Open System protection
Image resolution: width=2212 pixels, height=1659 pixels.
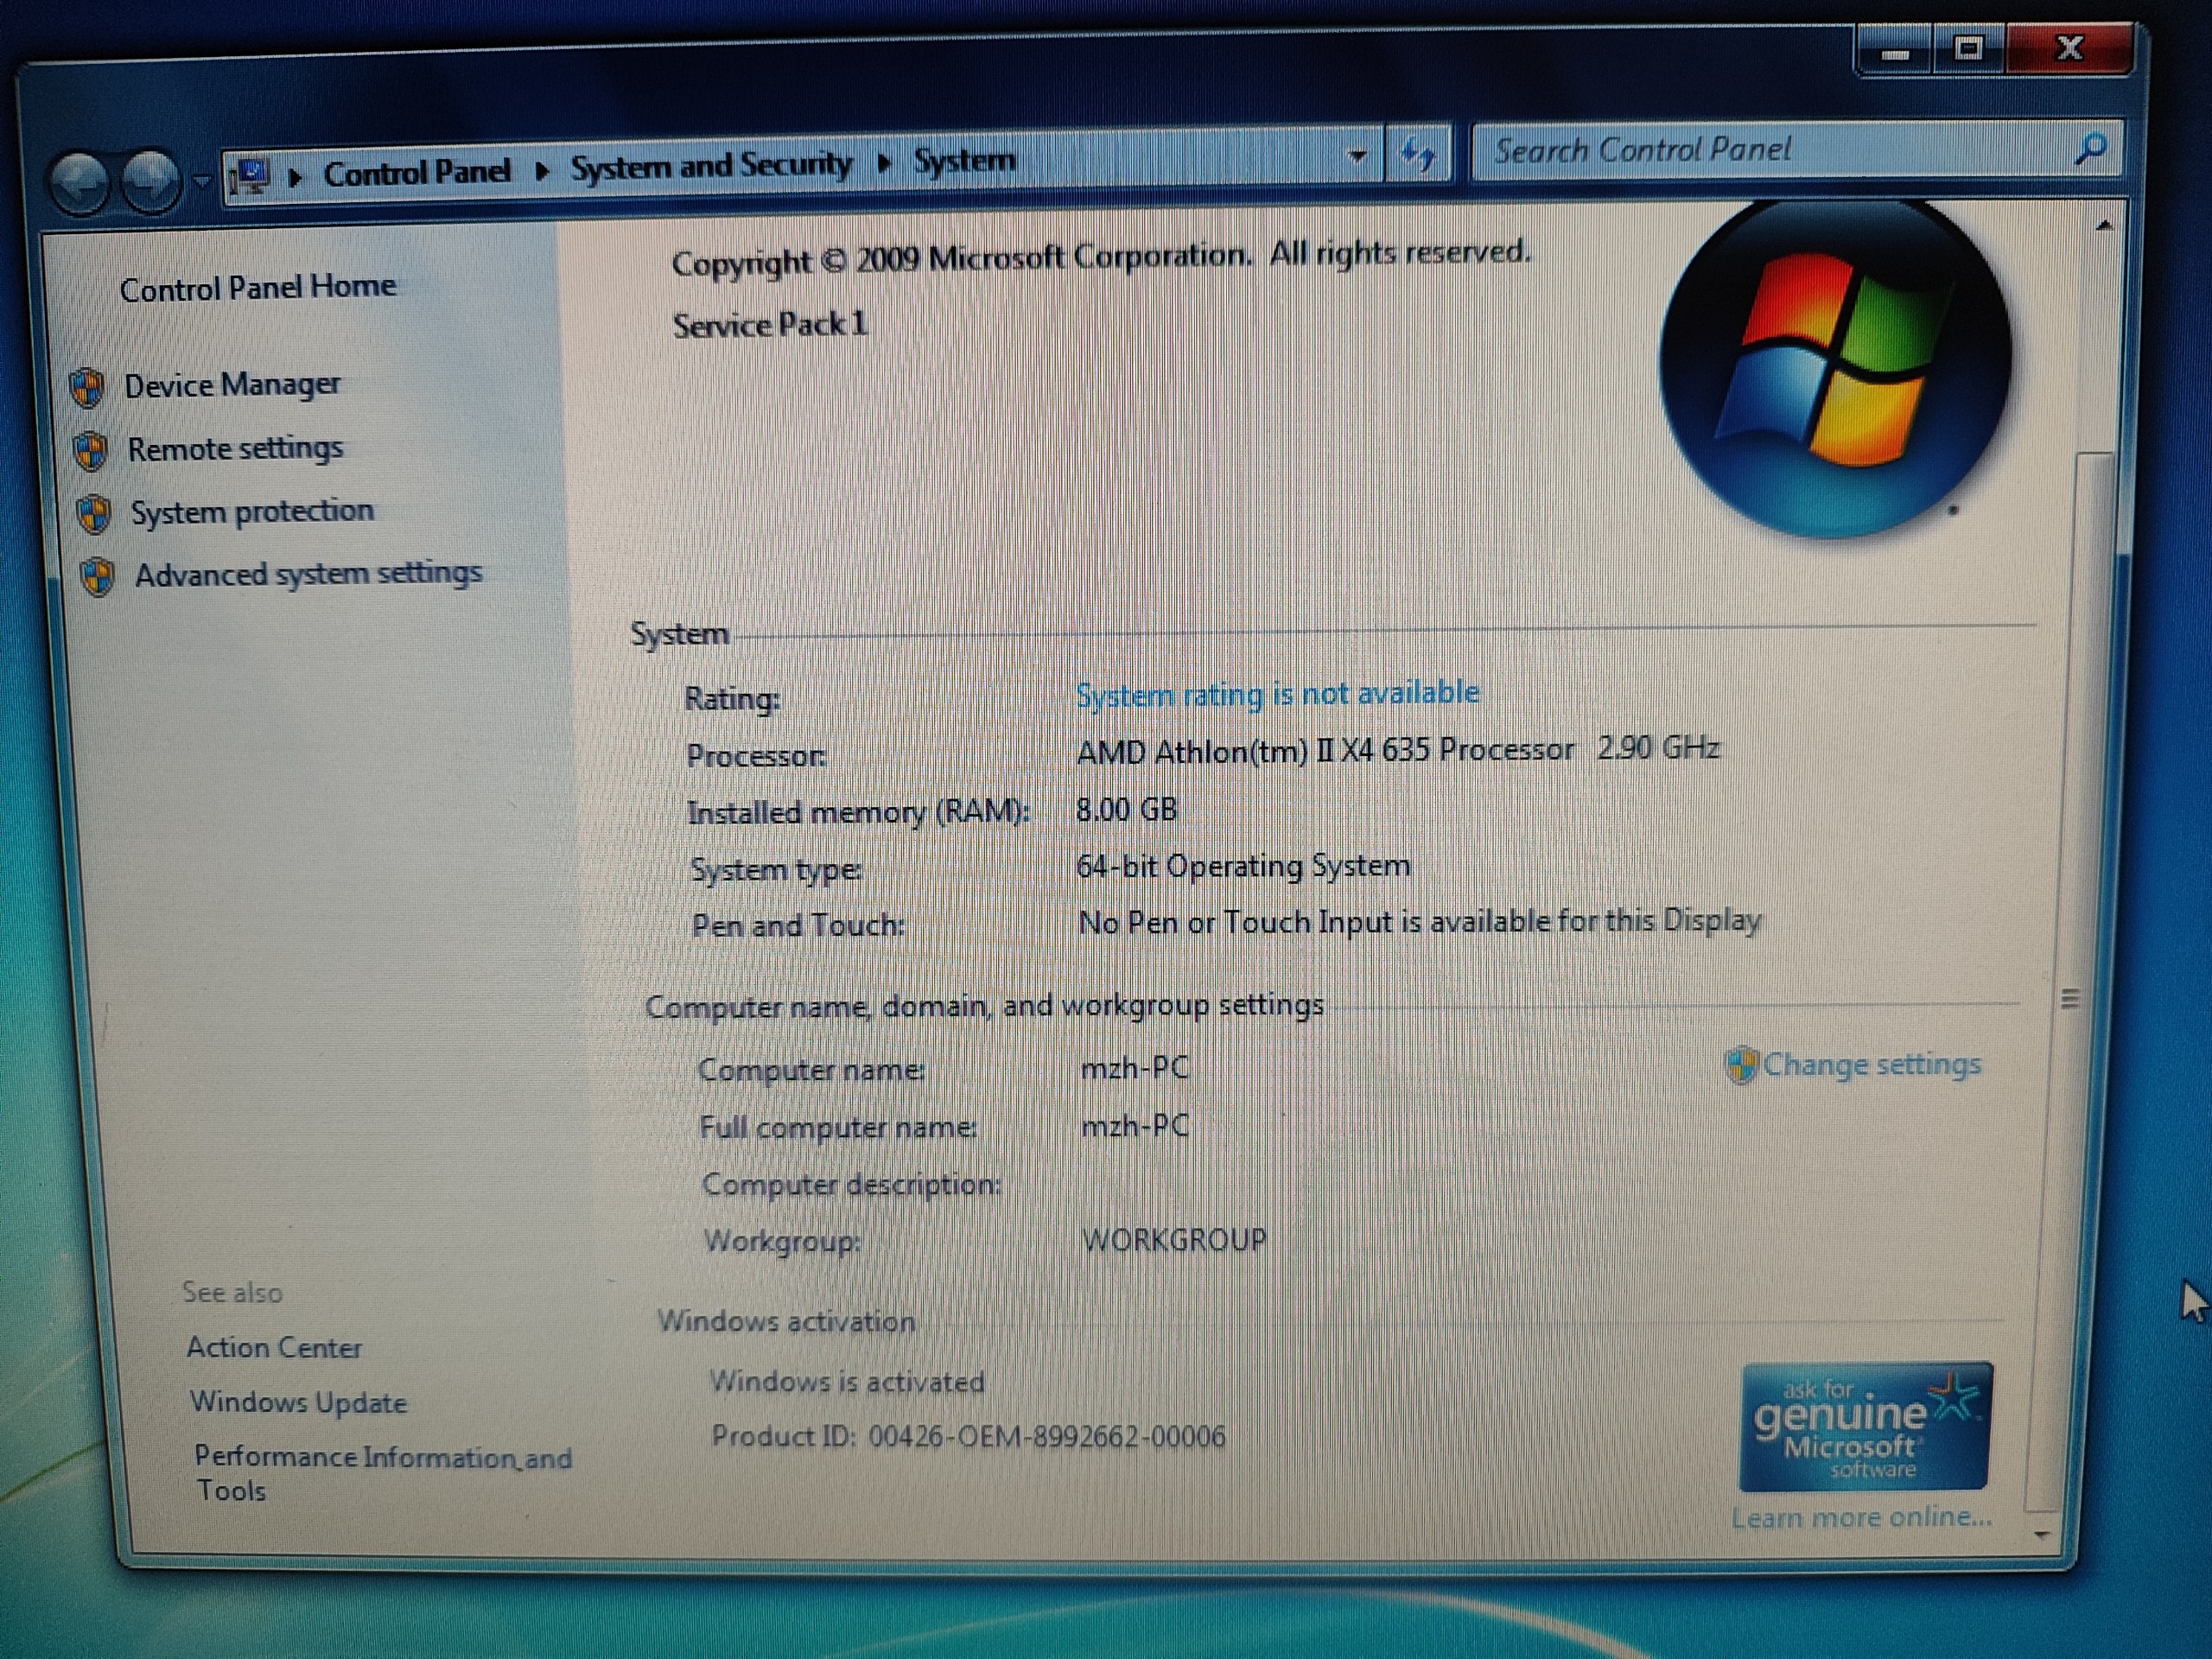pos(252,511)
